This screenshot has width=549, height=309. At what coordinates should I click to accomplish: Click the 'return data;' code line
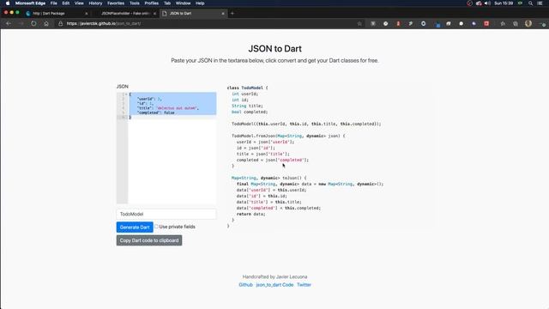[x=250, y=214]
